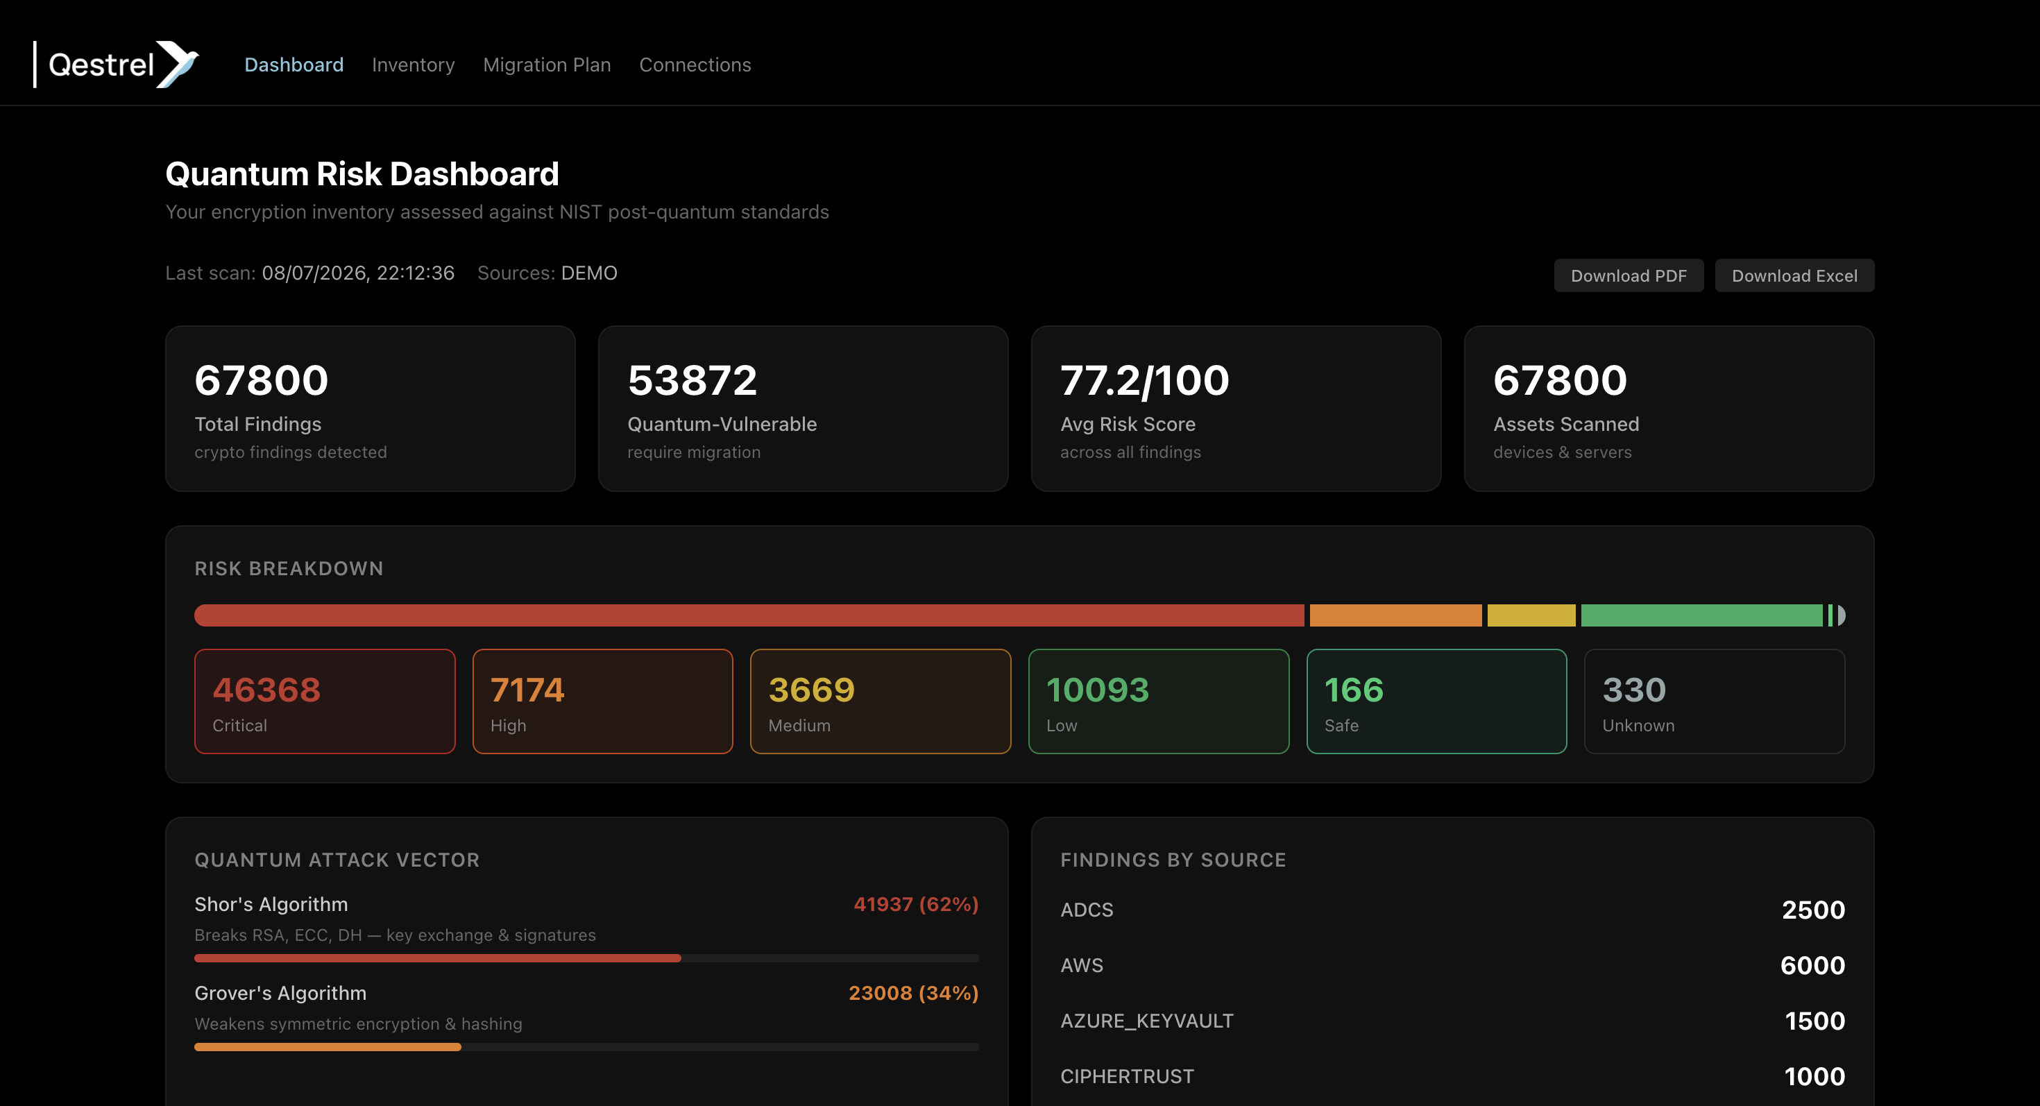Screen dimensions: 2040x1106
Task: Click the red critical bar segment
Action: coord(749,615)
